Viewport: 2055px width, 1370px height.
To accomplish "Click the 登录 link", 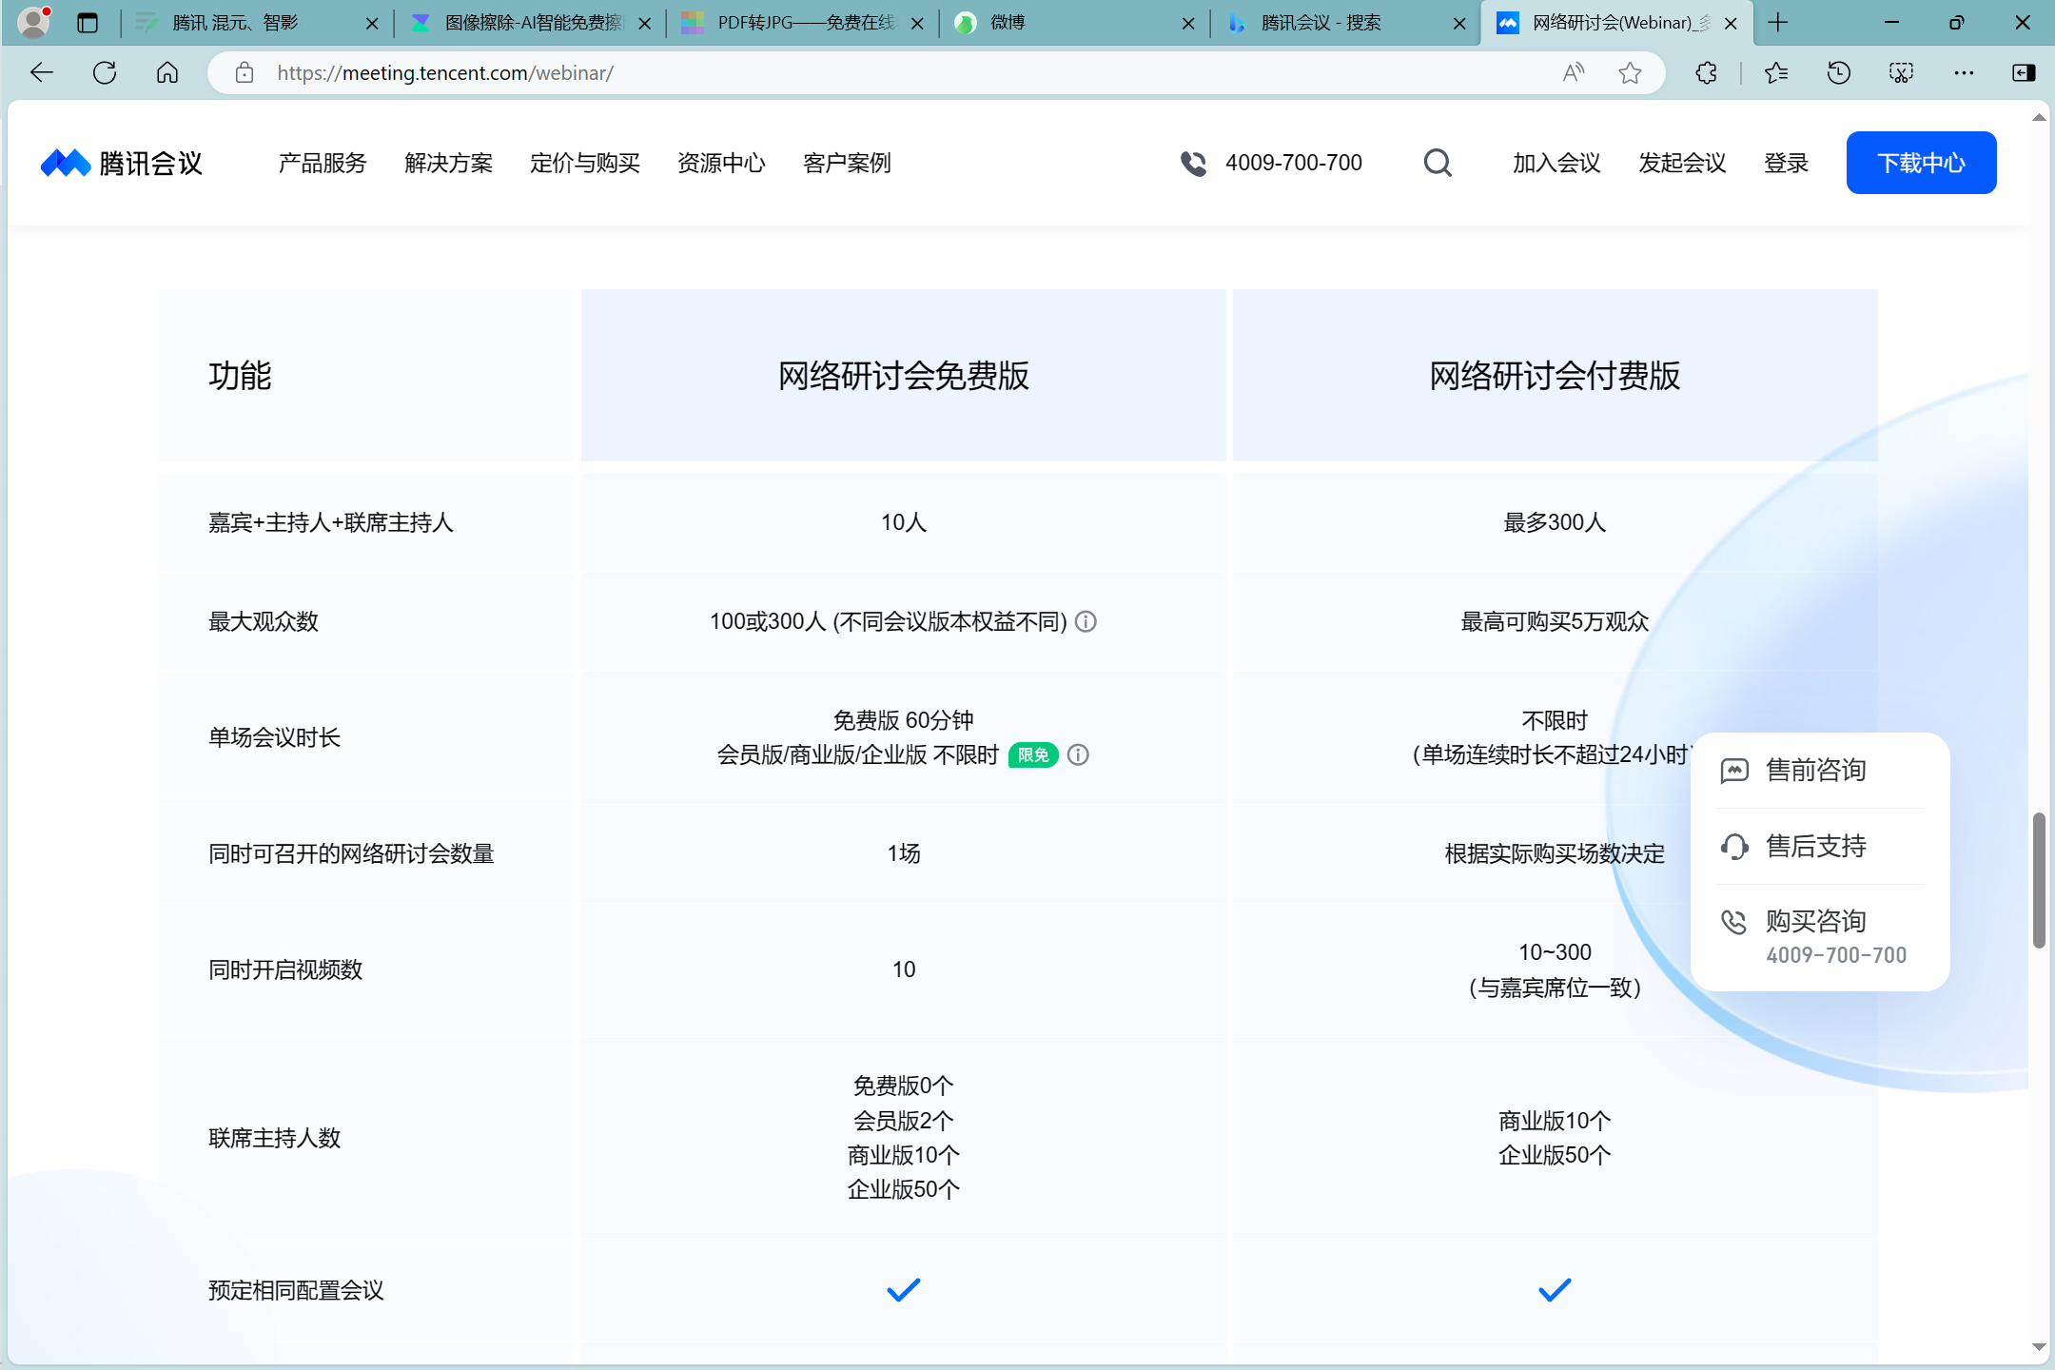I will [1786, 163].
